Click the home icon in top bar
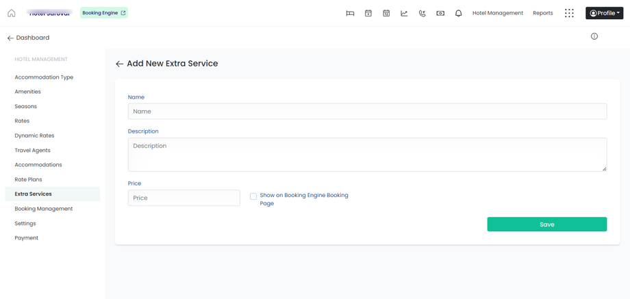630x299 pixels. click(12, 13)
